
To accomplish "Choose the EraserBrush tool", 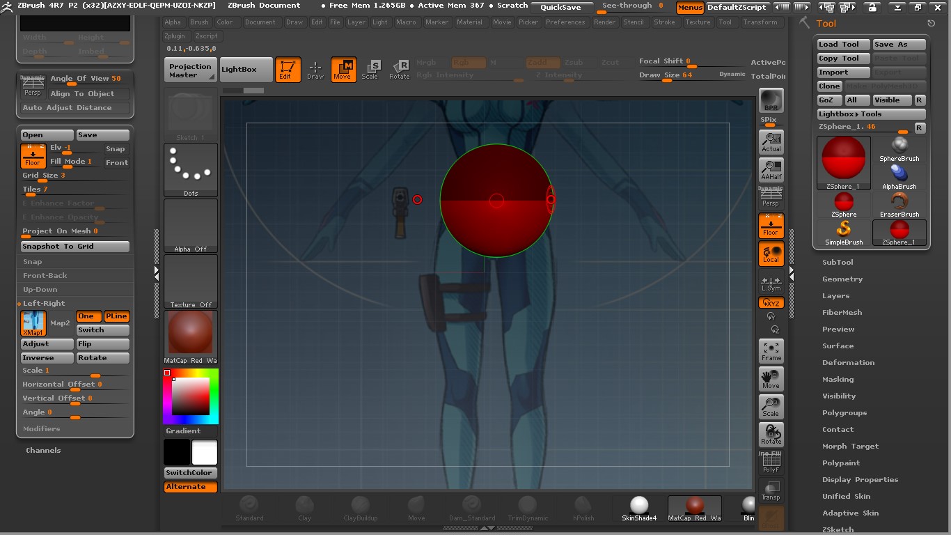I will (899, 204).
